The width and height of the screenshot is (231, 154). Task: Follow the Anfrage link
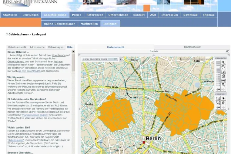(x=58, y=62)
